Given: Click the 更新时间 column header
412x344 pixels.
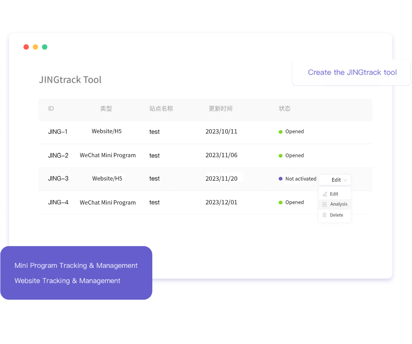Looking at the screenshot, I should click(x=221, y=109).
